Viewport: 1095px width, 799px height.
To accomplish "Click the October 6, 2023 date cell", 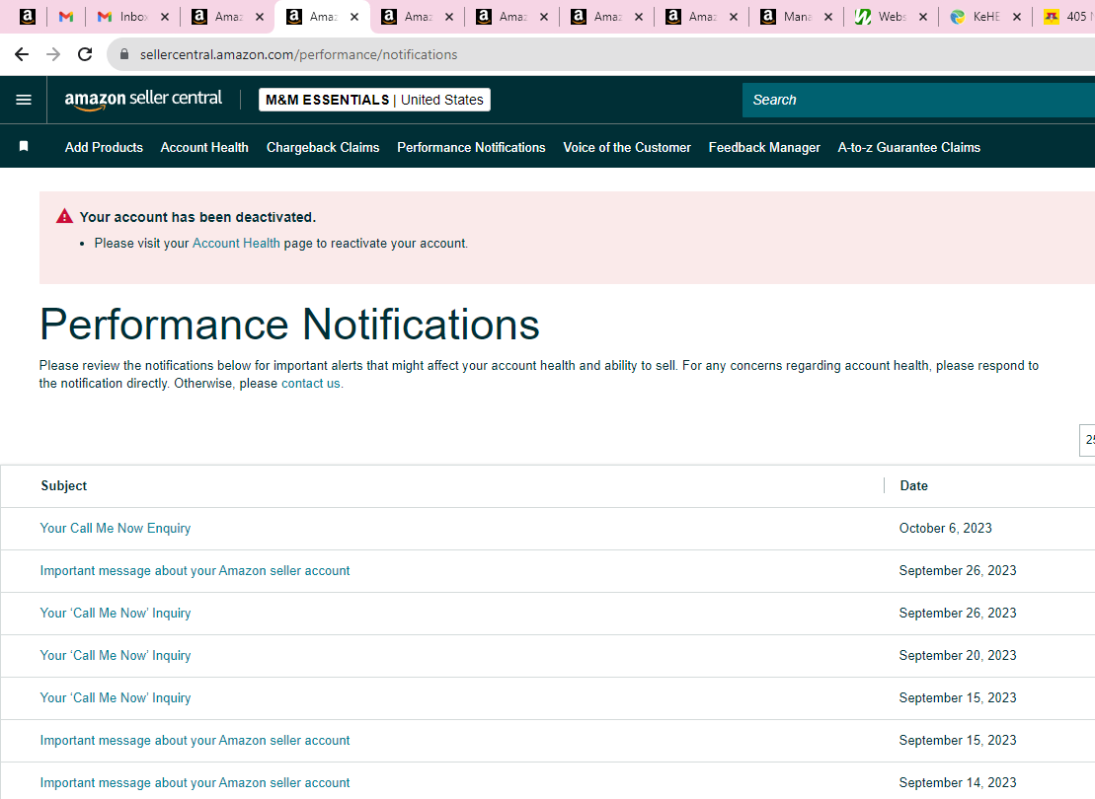I will 946,529.
